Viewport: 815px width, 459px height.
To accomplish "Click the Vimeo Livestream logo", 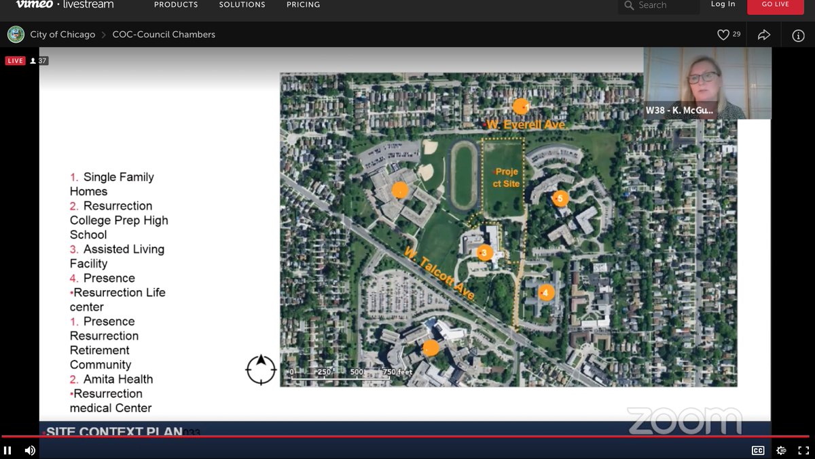I will point(65,5).
